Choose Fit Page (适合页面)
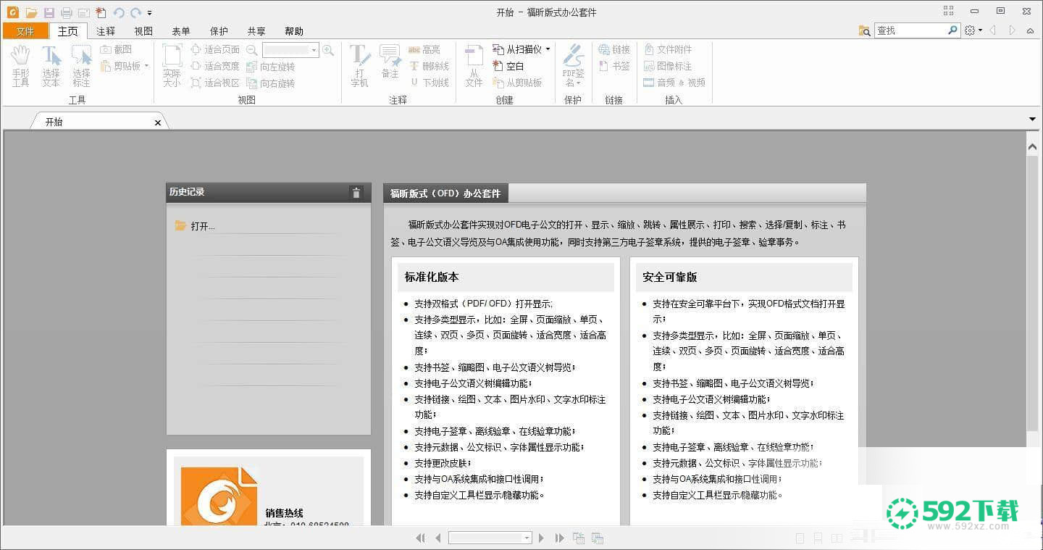The width and height of the screenshot is (1043, 550). point(215,49)
